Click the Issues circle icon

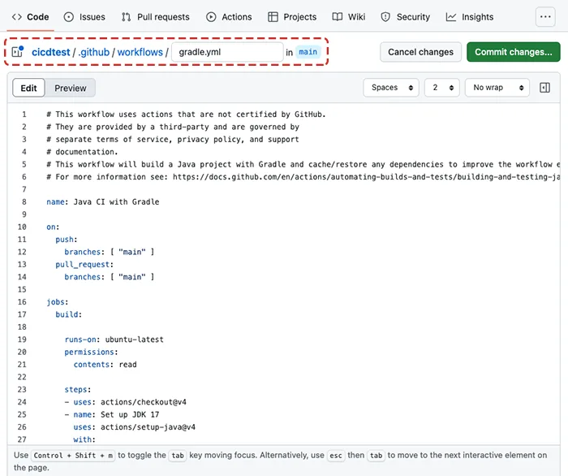click(68, 17)
